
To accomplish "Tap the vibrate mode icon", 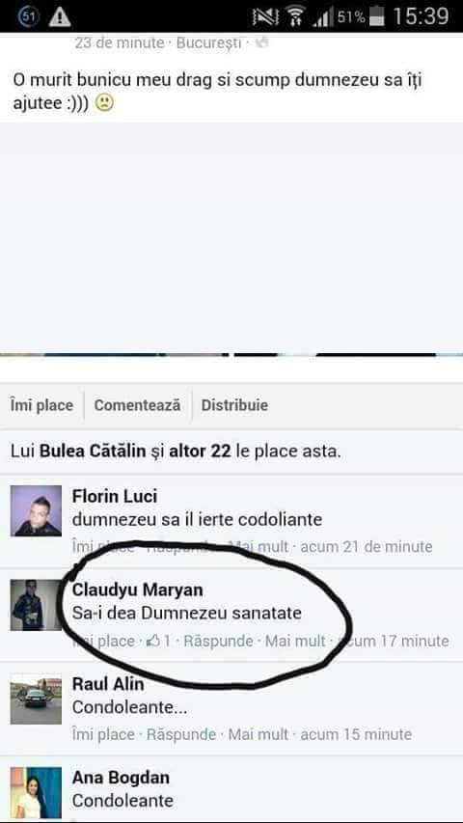I will coord(265,17).
